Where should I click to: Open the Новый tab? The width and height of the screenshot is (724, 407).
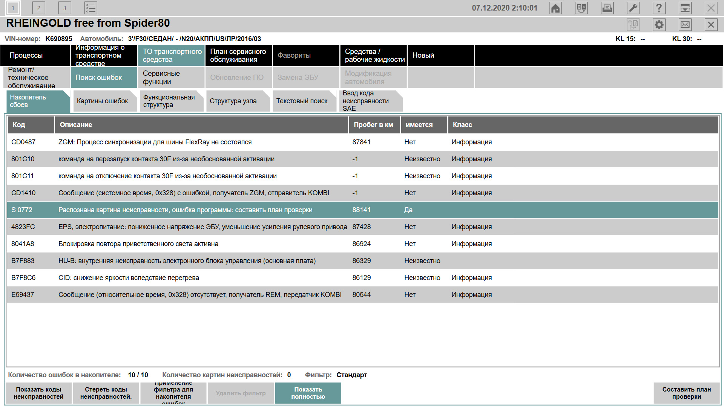(x=441, y=55)
